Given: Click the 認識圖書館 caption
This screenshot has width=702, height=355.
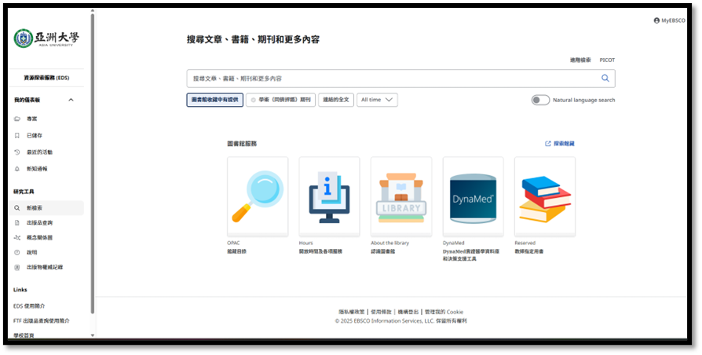Looking at the screenshot, I should point(382,251).
